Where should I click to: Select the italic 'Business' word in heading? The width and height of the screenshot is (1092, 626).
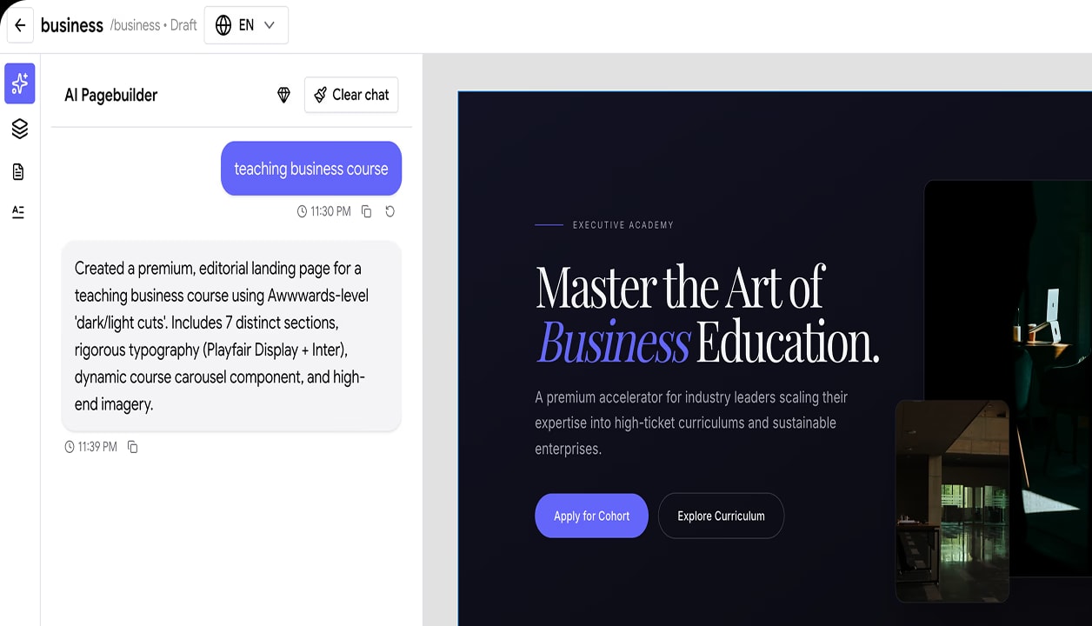[614, 343]
